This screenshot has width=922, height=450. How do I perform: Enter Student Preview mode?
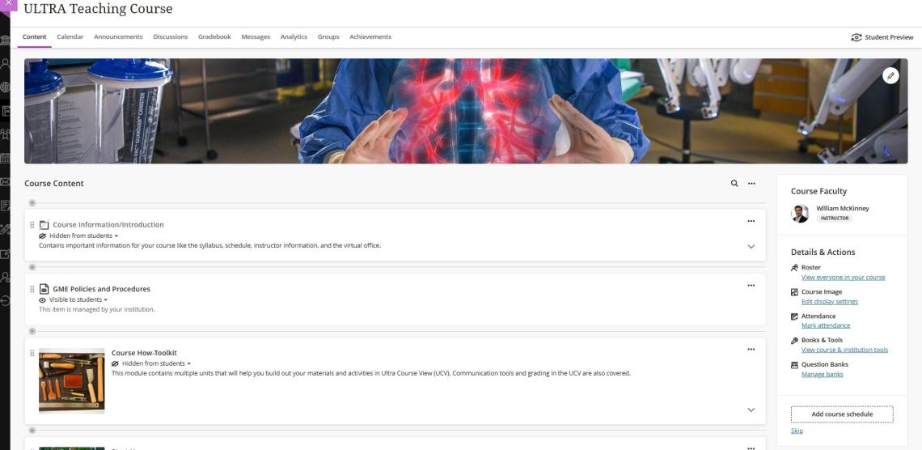tap(882, 37)
